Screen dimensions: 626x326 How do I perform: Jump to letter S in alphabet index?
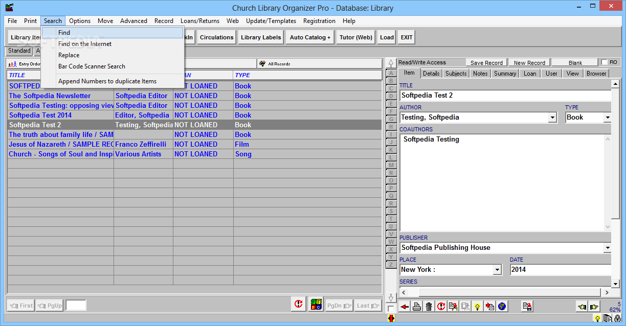tap(391, 211)
